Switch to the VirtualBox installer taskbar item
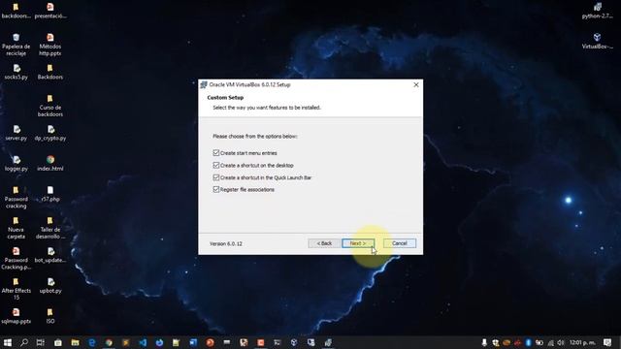Viewport: 621px width, 349px height. point(328,342)
